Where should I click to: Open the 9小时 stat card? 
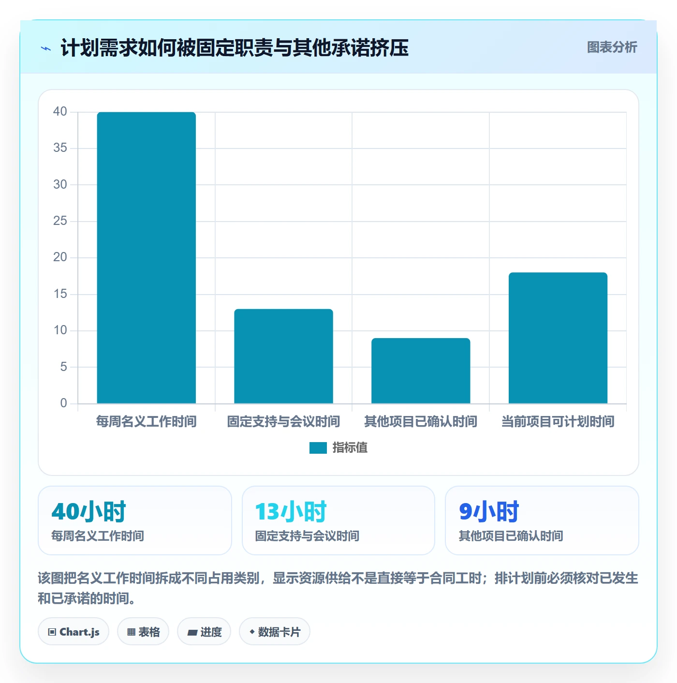click(542, 520)
